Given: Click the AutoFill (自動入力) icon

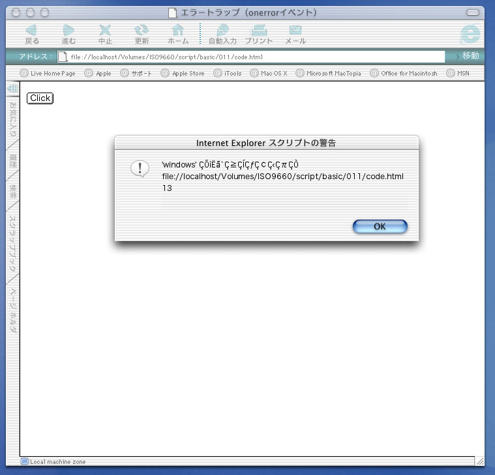Looking at the screenshot, I should (222, 30).
